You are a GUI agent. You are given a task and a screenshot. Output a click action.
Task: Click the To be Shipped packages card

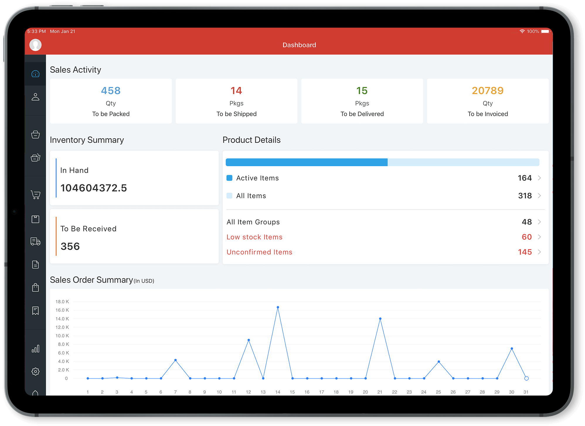click(x=236, y=101)
